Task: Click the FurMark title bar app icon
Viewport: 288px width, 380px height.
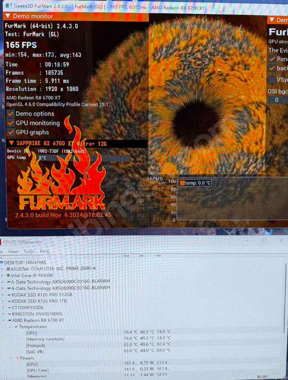Action: (9, 5)
